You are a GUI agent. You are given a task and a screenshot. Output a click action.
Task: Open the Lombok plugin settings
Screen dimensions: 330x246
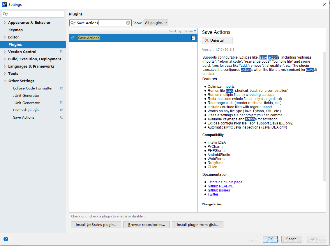(x=26, y=110)
